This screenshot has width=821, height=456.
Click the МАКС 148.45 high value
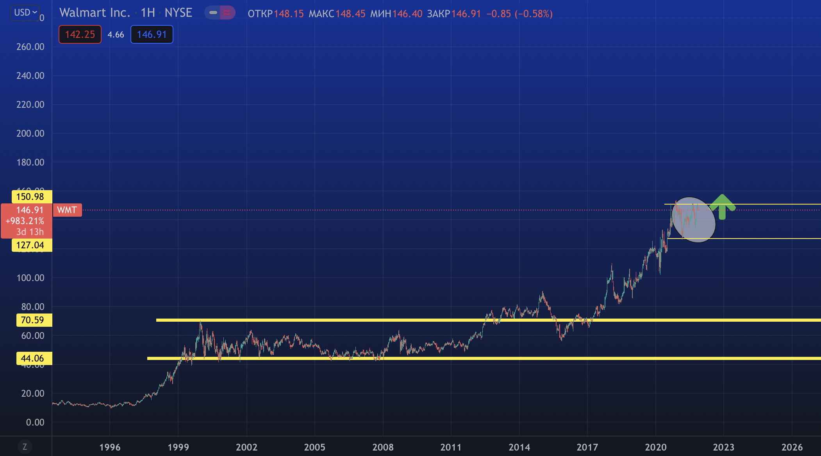[337, 14]
